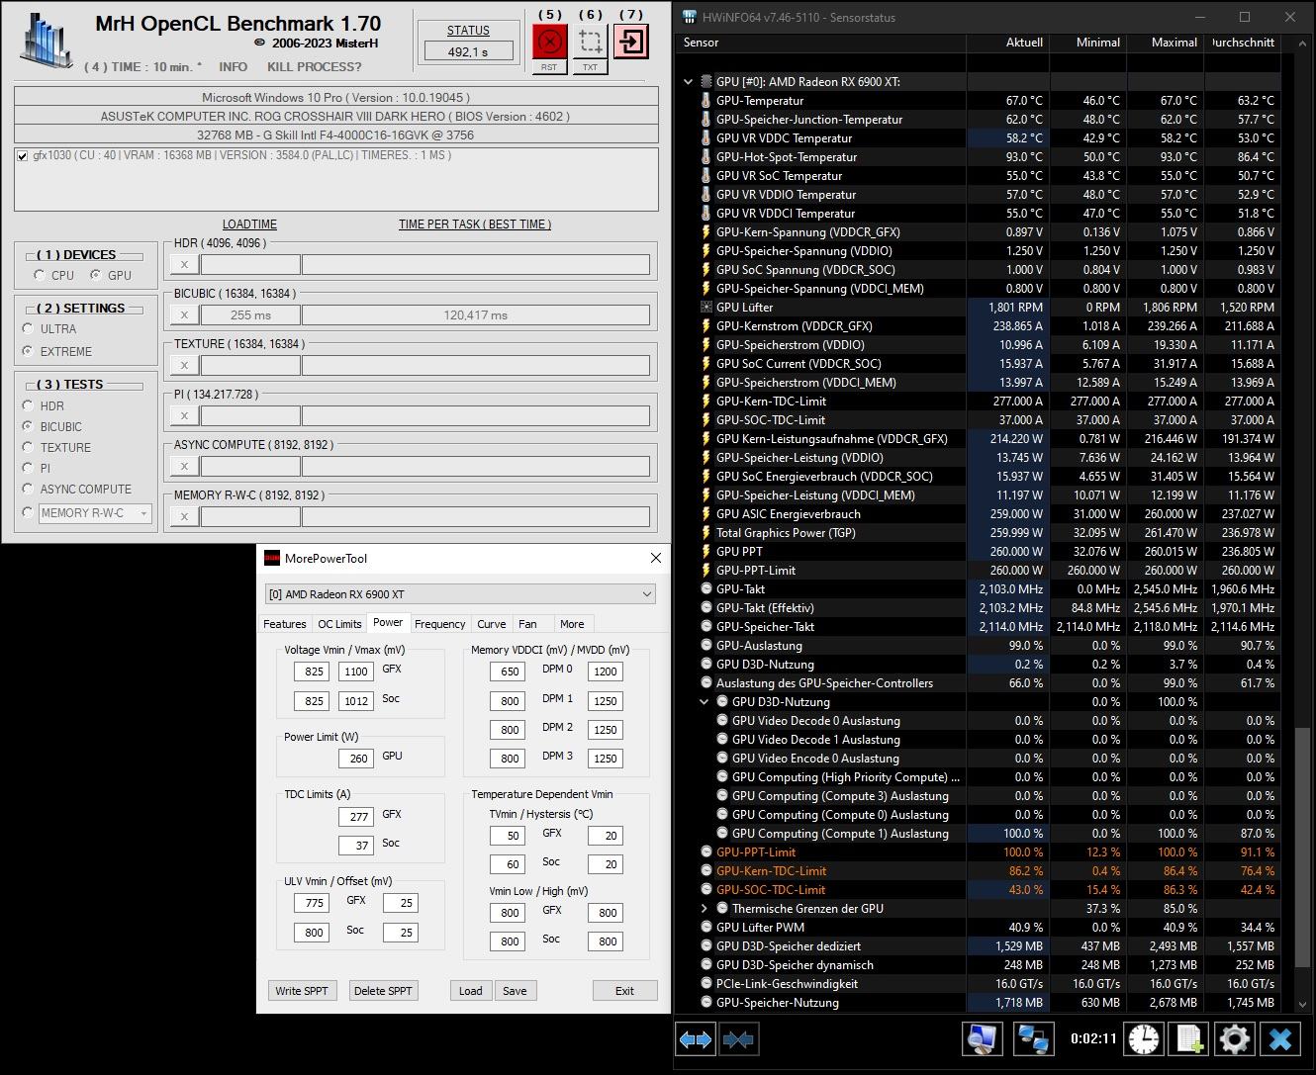Click the HWiNFO clock reset-timer icon
This screenshot has height=1075, width=1316.
point(1144,1039)
